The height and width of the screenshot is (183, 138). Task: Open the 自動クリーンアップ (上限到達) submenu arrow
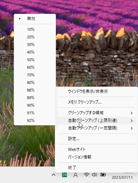(131, 121)
